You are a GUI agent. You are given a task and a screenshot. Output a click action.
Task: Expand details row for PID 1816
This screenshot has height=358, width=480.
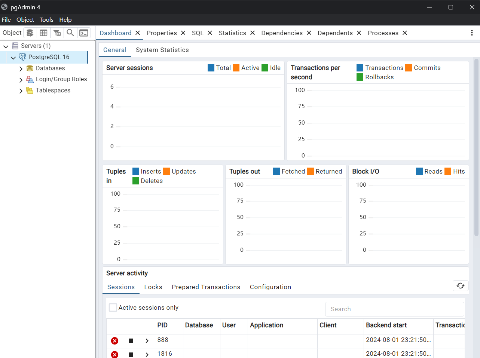147,354
